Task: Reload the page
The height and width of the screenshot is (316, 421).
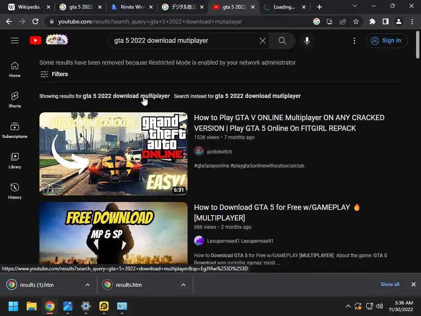Action: click(35, 21)
